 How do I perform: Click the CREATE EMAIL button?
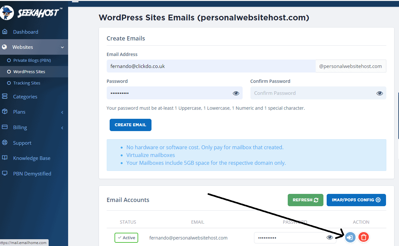point(130,125)
